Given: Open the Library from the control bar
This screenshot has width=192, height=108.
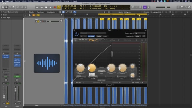Looking at the screenshot, I should (3, 7).
